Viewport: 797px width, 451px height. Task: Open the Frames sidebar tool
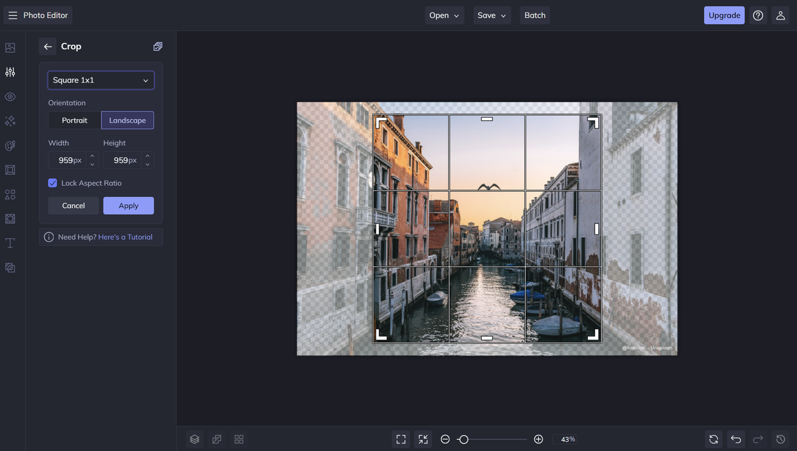[x=10, y=170]
